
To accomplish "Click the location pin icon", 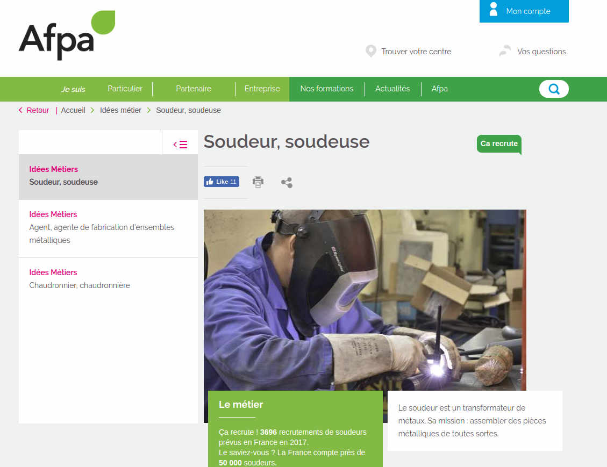I will (371, 51).
